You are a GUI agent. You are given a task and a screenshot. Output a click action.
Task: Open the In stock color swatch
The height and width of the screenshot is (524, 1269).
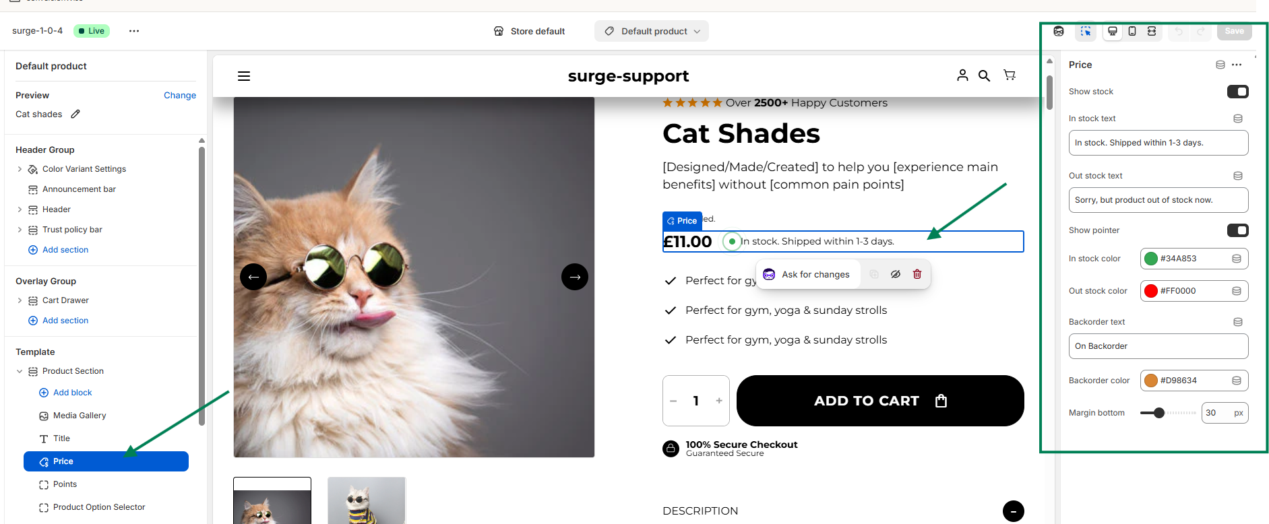pyautogui.click(x=1151, y=259)
